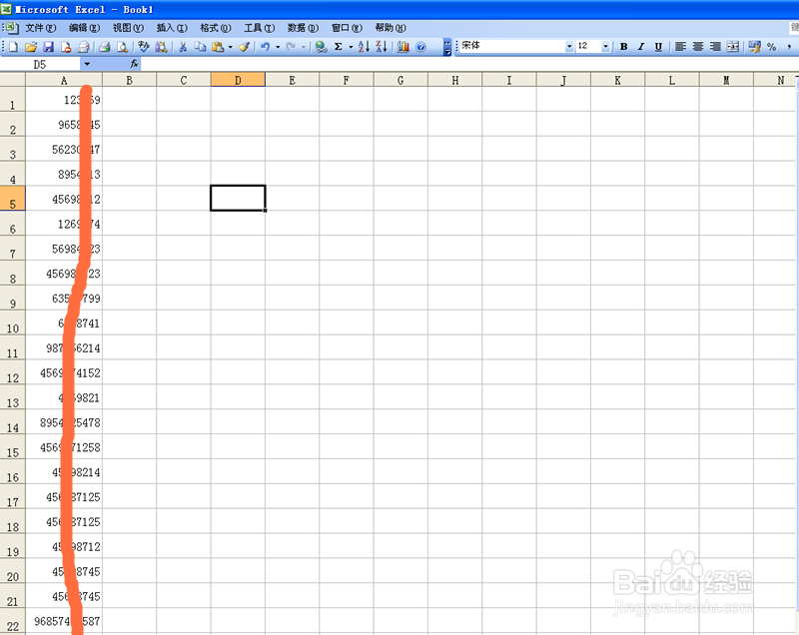Open the AutoSum functions dropdown arrow
This screenshot has height=635, width=799.
coord(351,47)
